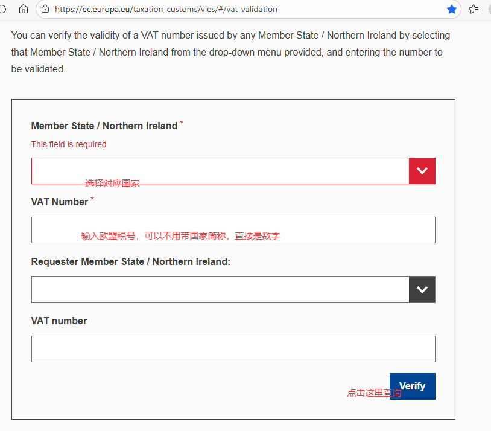
Task: Click the introductory VAT validity paragraph
Action: coord(230,53)
